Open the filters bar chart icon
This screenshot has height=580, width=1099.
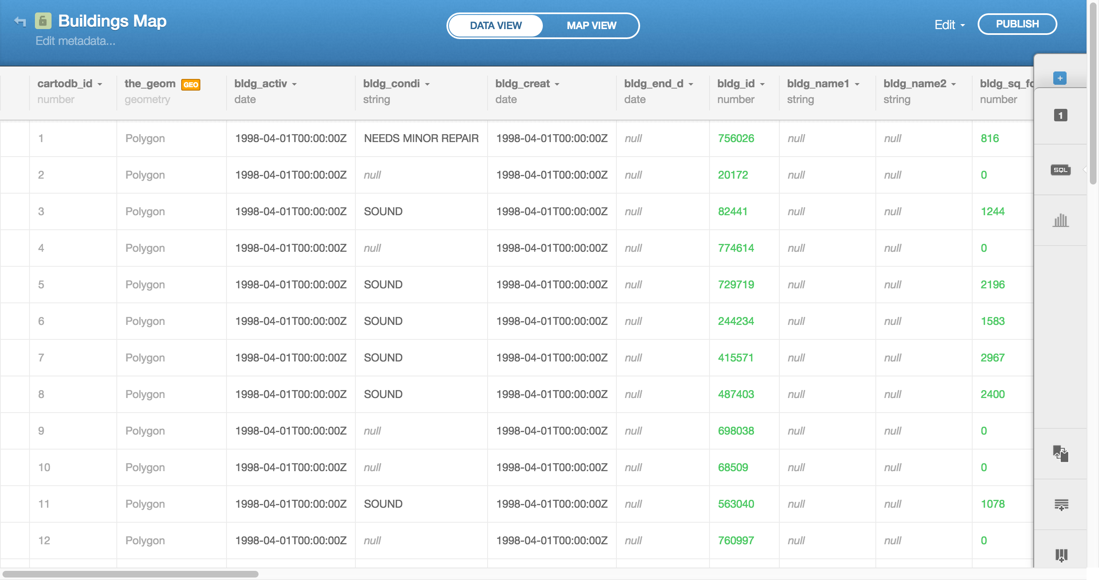[x=1061, y=221]
